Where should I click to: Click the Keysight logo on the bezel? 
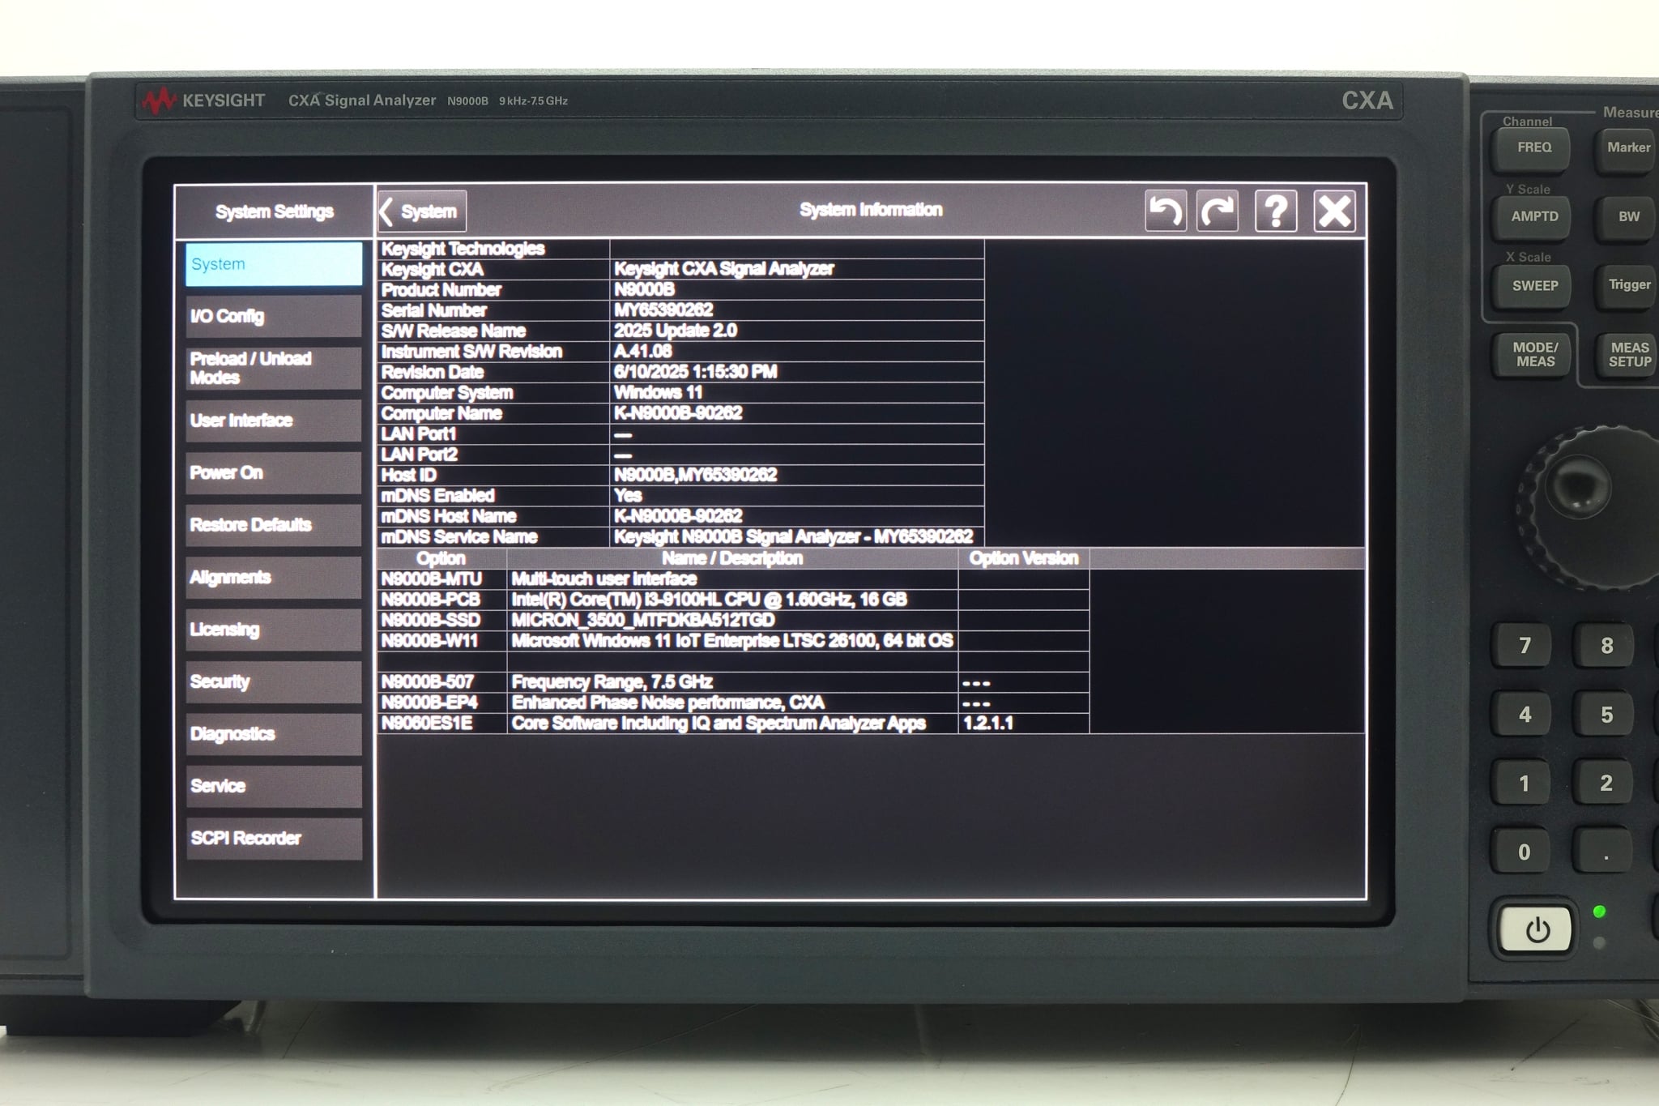203,100
